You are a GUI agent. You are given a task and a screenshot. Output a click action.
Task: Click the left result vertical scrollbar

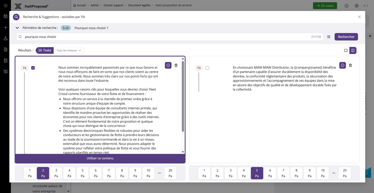click(x=183, y=96)
